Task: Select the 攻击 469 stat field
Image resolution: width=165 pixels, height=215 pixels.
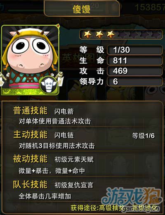Action: coord(134,71)
